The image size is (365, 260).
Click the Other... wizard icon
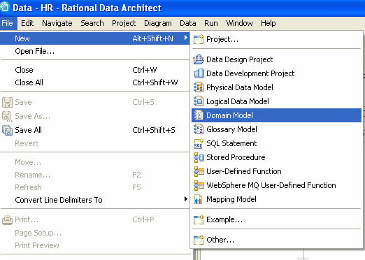199,240
